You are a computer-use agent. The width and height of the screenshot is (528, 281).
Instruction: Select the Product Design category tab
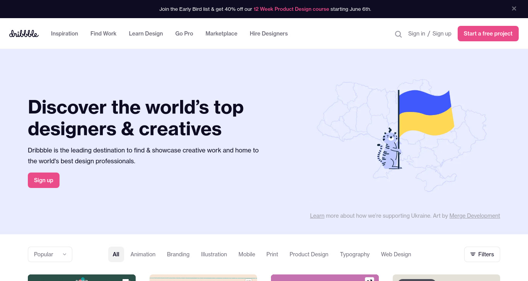(309, 254)
